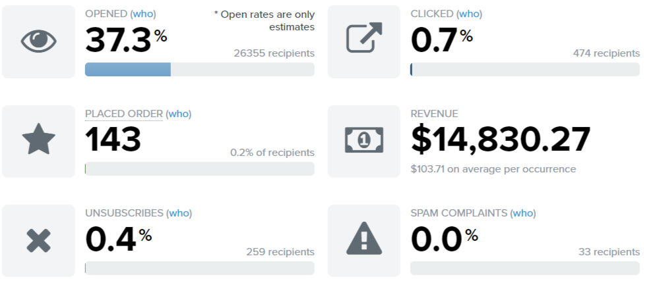Click the Spam Complaints progress bar
The width and height of the screenshot is (657, 298).
click(524, 268)
